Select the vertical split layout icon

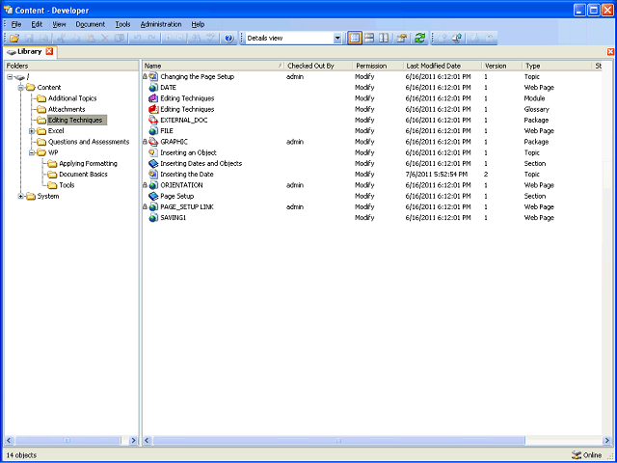pos(384,39)
